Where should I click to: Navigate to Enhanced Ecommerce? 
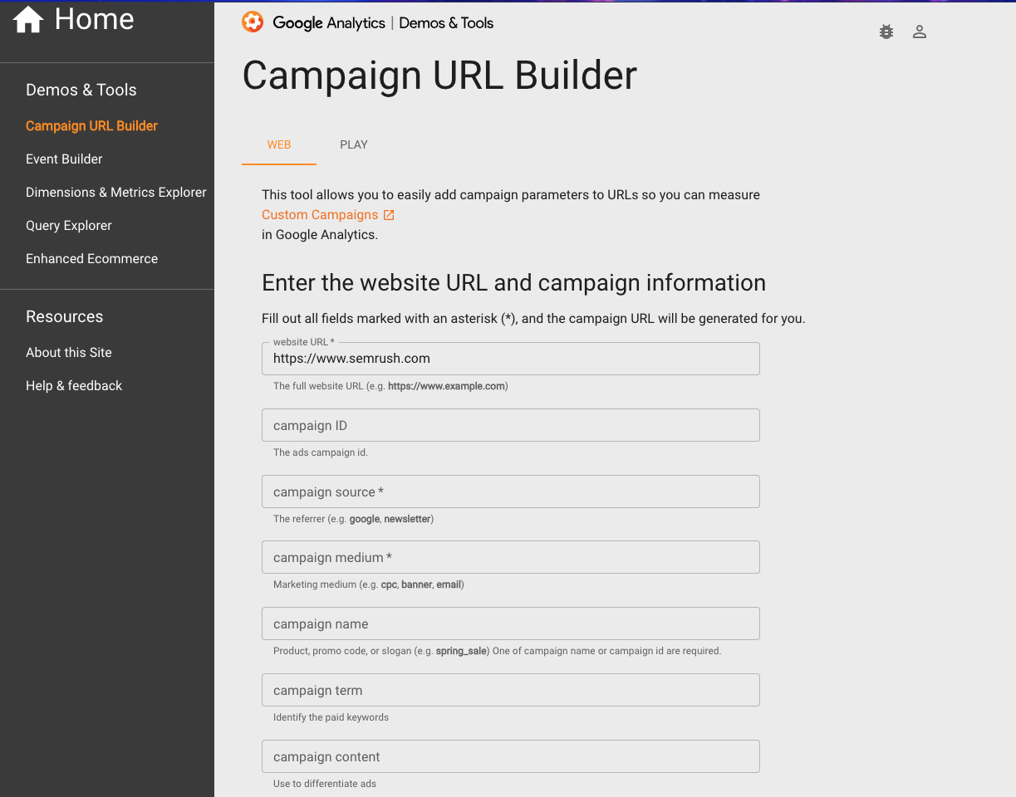91,259
